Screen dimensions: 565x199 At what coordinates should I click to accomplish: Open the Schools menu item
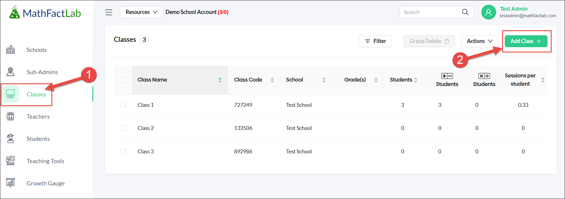(37, 50)
